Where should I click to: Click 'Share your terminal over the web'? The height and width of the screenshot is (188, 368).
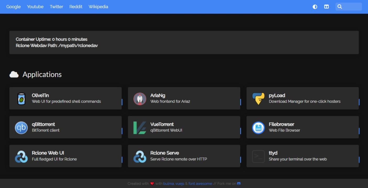coord(298,159)
